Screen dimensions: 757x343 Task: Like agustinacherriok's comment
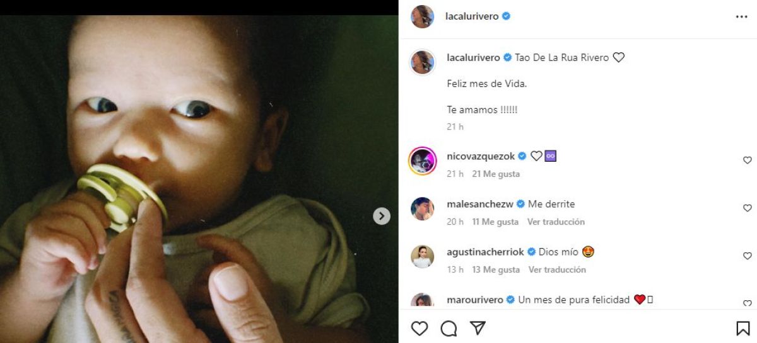coord(748,256)
